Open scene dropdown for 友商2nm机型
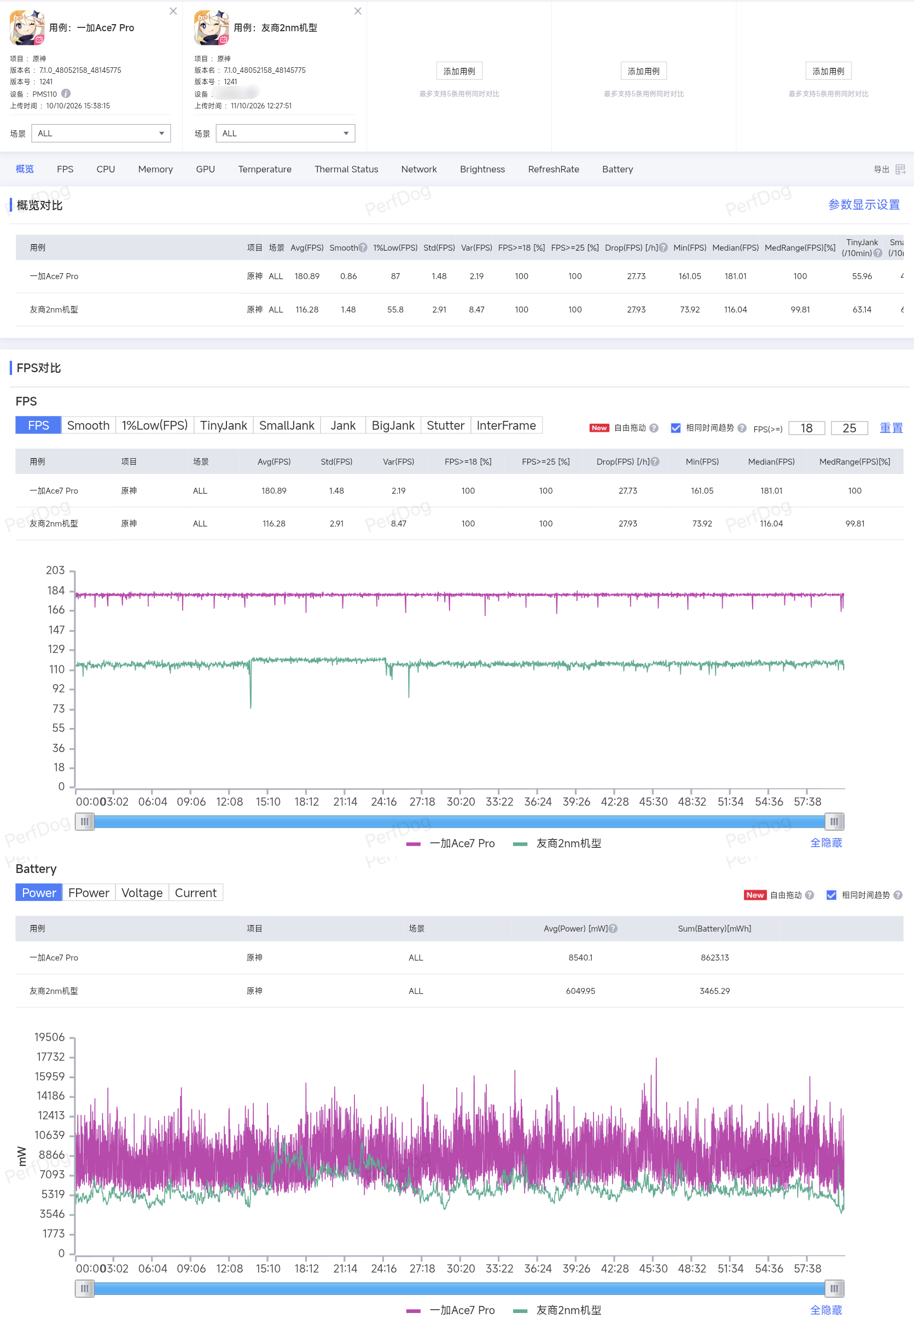The image size is (914, 1324). [285, 134]
